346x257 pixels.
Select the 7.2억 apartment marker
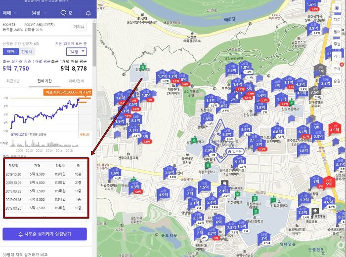click(x=303, y=213)
